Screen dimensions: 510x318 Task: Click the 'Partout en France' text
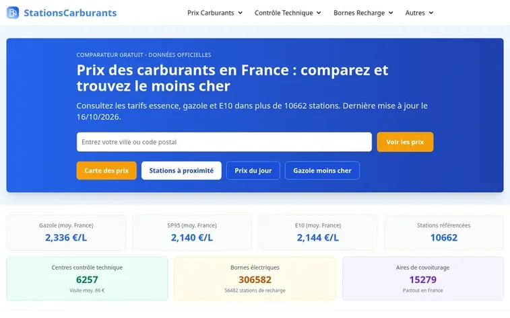(x=423, y=290)
